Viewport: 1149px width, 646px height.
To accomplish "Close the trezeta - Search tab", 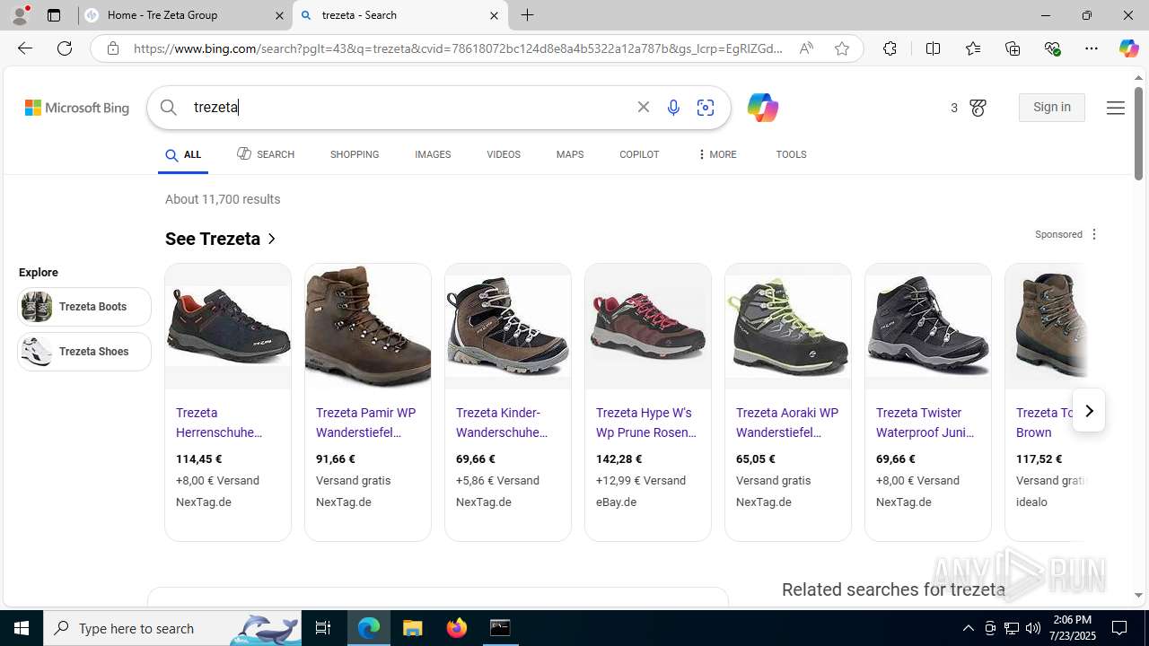I will pos(494,15).
